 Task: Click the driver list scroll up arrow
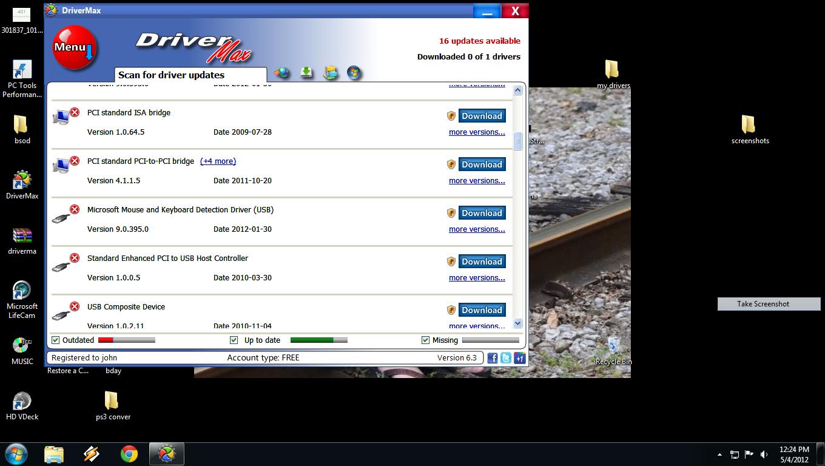517,90
